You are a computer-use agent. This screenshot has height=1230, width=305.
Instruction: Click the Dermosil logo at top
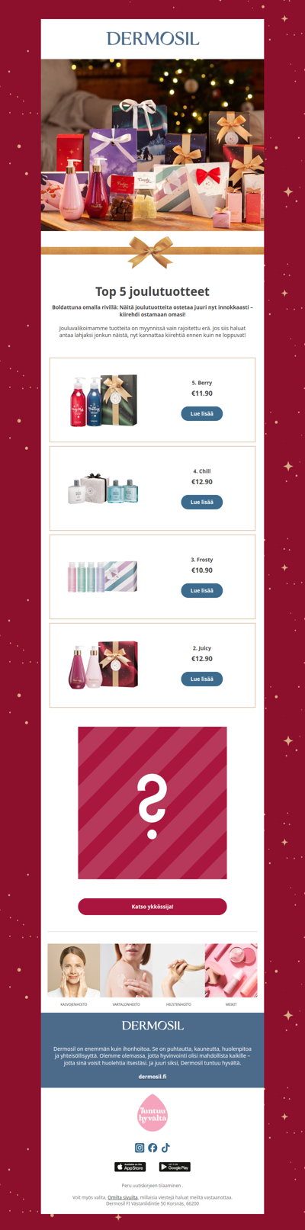tap(152, 38)
